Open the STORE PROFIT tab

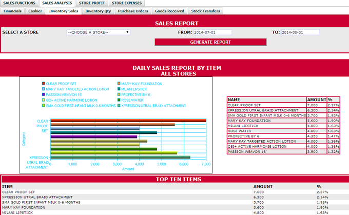[92, 3]
